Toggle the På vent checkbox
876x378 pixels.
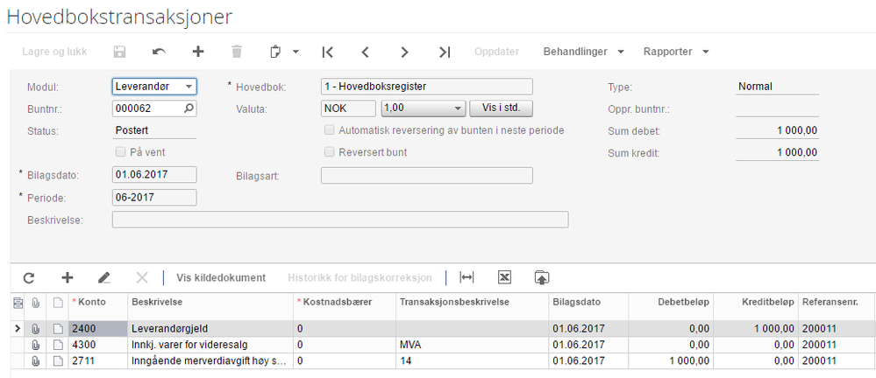122,152
